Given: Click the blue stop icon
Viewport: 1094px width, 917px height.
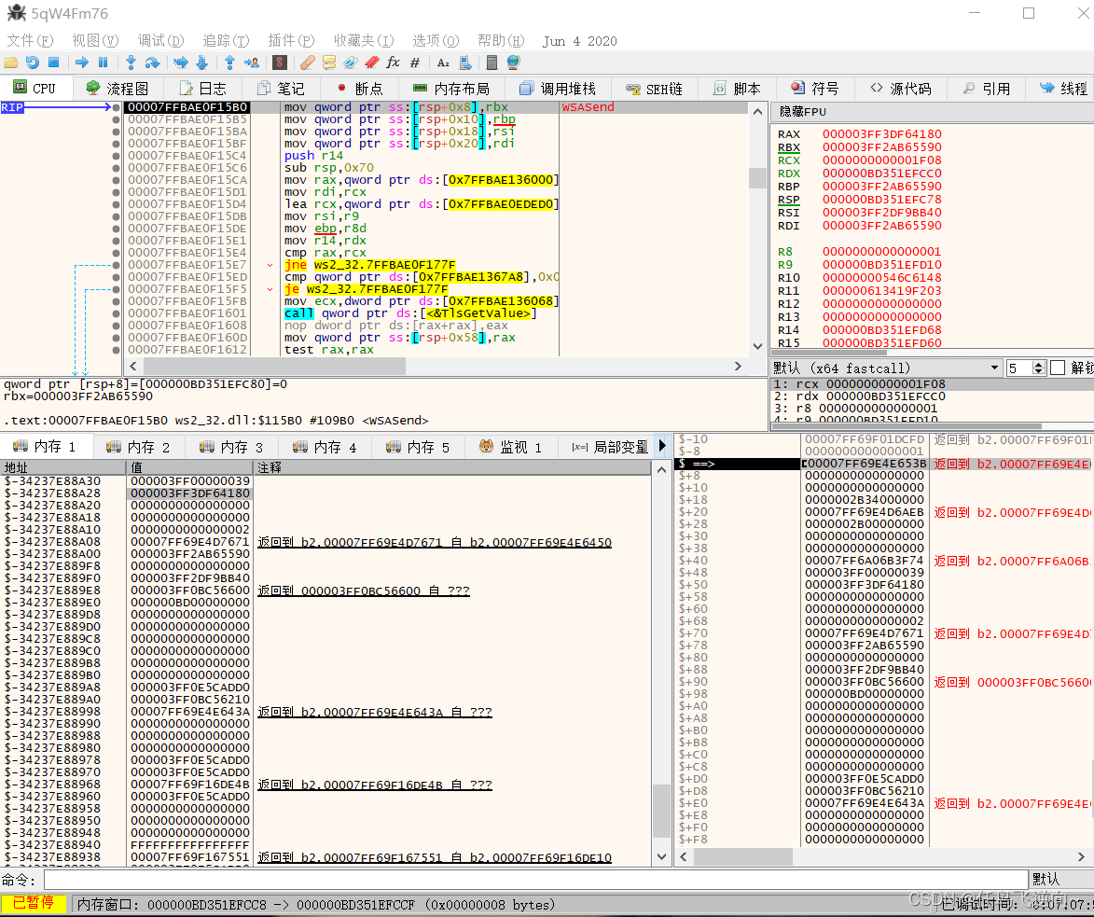Looking at the screenshot, I should point(54,63).
